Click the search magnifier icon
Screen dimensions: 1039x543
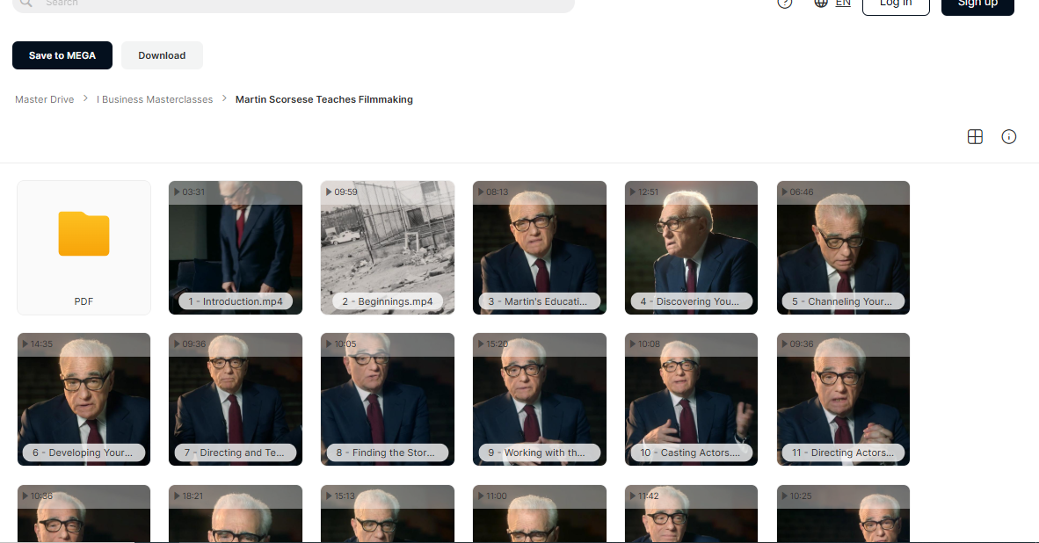click(x=25, y=3)
